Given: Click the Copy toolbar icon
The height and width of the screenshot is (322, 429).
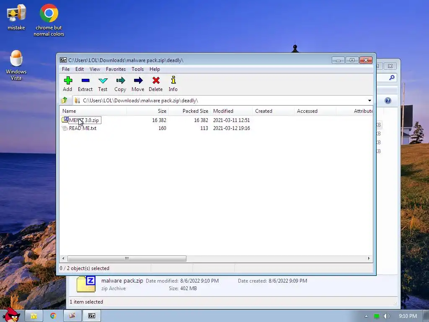Looking at the screenshot, I should pos(120,80).
